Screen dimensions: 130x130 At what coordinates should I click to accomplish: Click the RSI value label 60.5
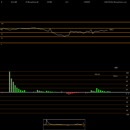(x=112, y=30)
